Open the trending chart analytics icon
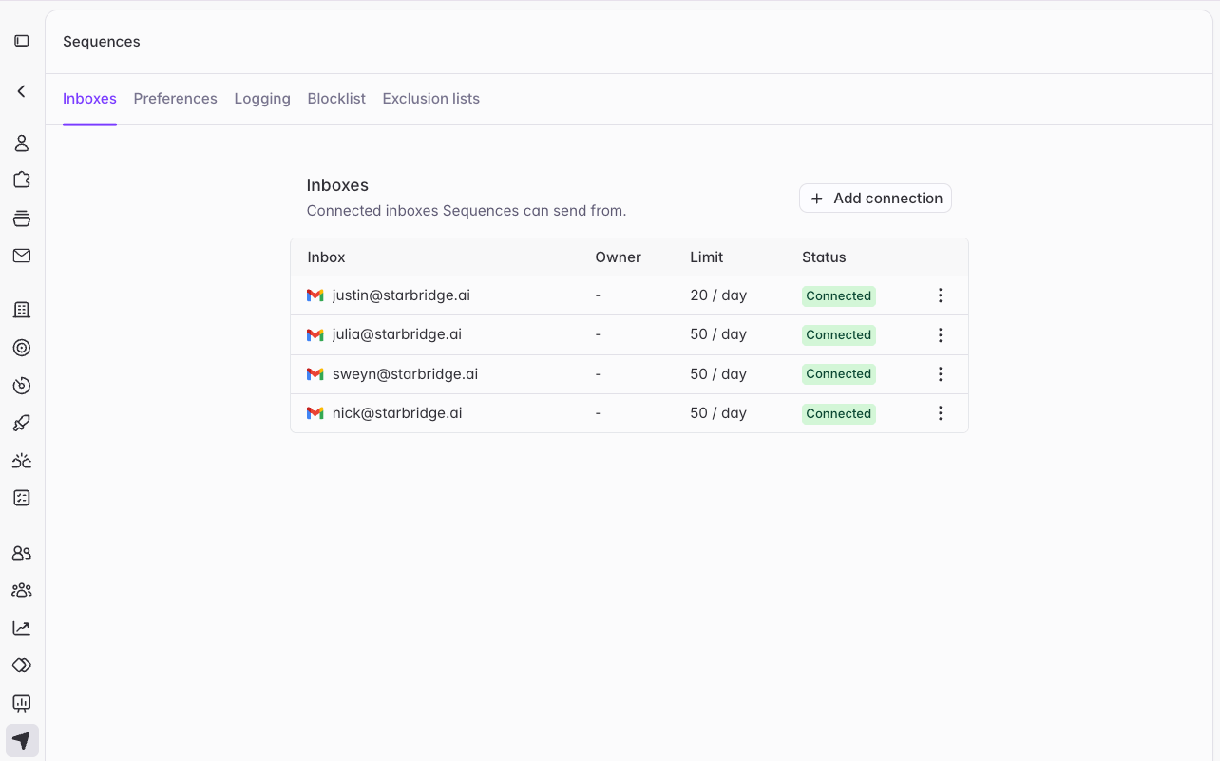Viewport: 1220px width, 761px height. [x=22, y=628]
